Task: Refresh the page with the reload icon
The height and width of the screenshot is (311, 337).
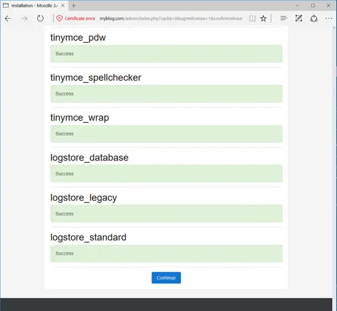Action: pyautogui.click(x=40, y=18)
